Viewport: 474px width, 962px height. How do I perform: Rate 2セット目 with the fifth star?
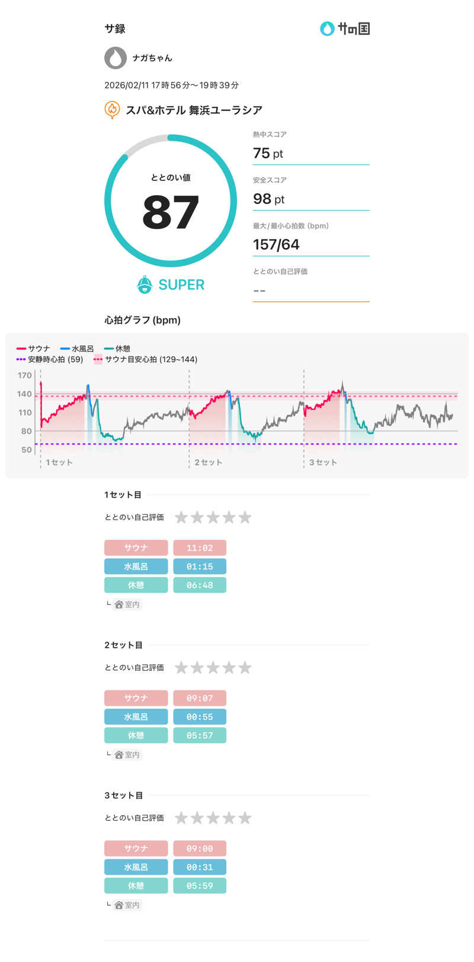tap(245, 668)
